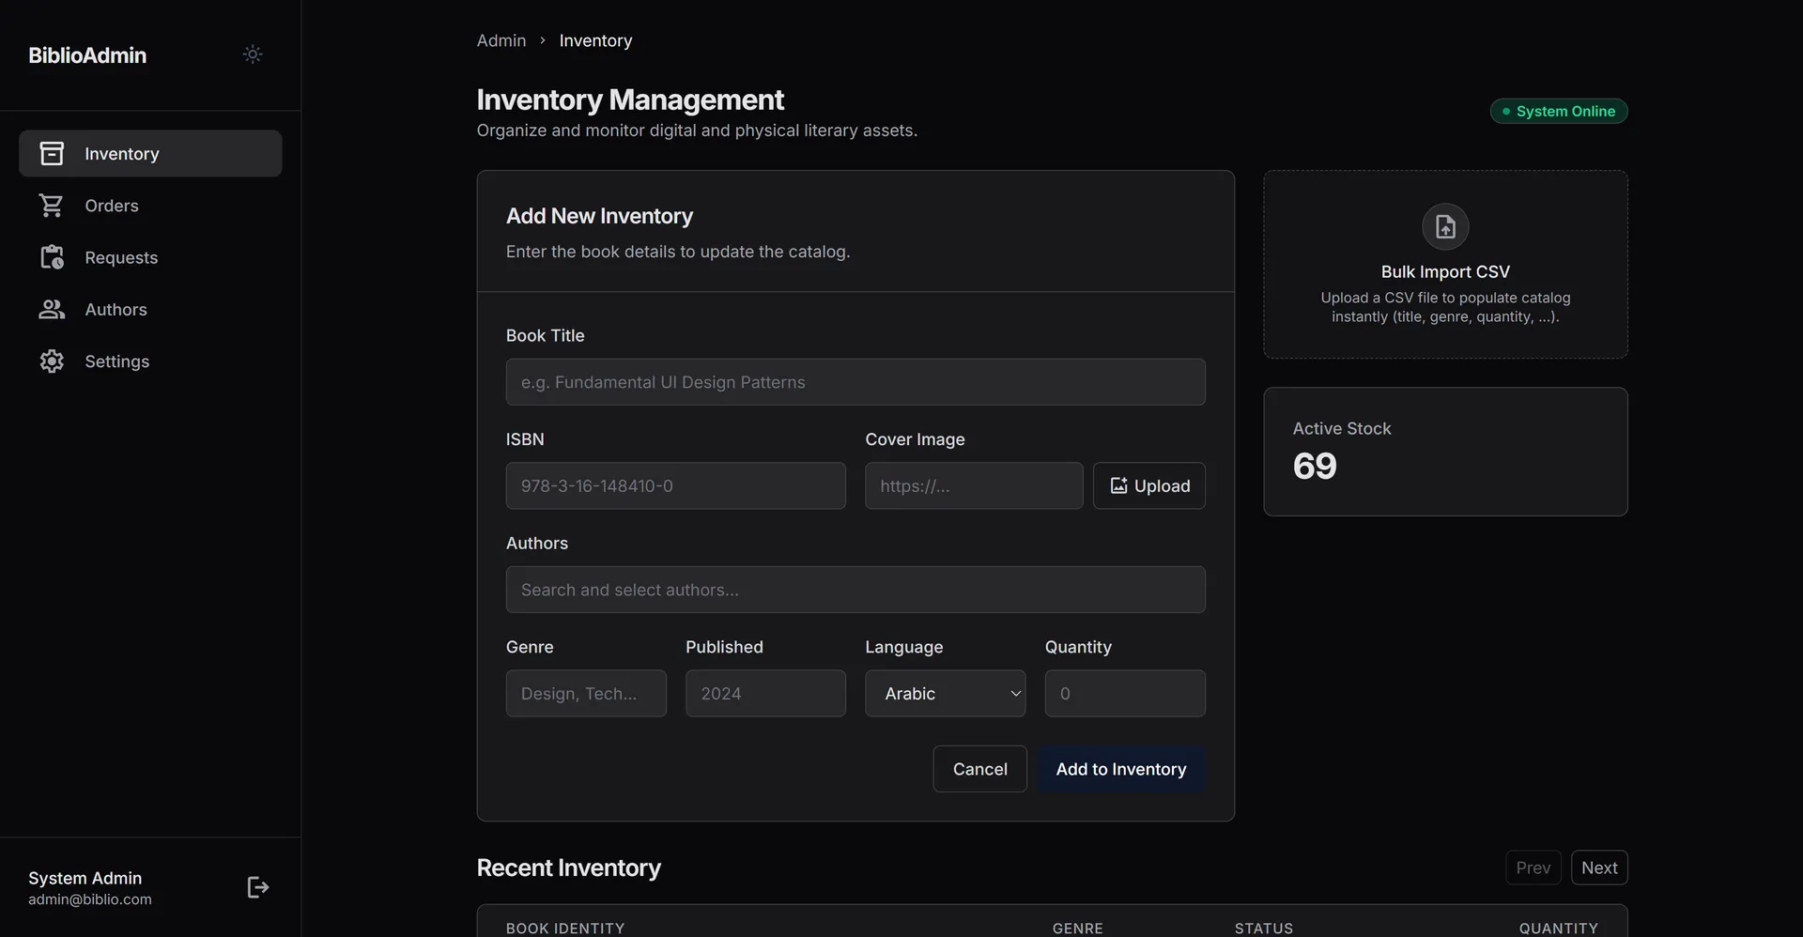Click the Requests clipboard icon

52,257
